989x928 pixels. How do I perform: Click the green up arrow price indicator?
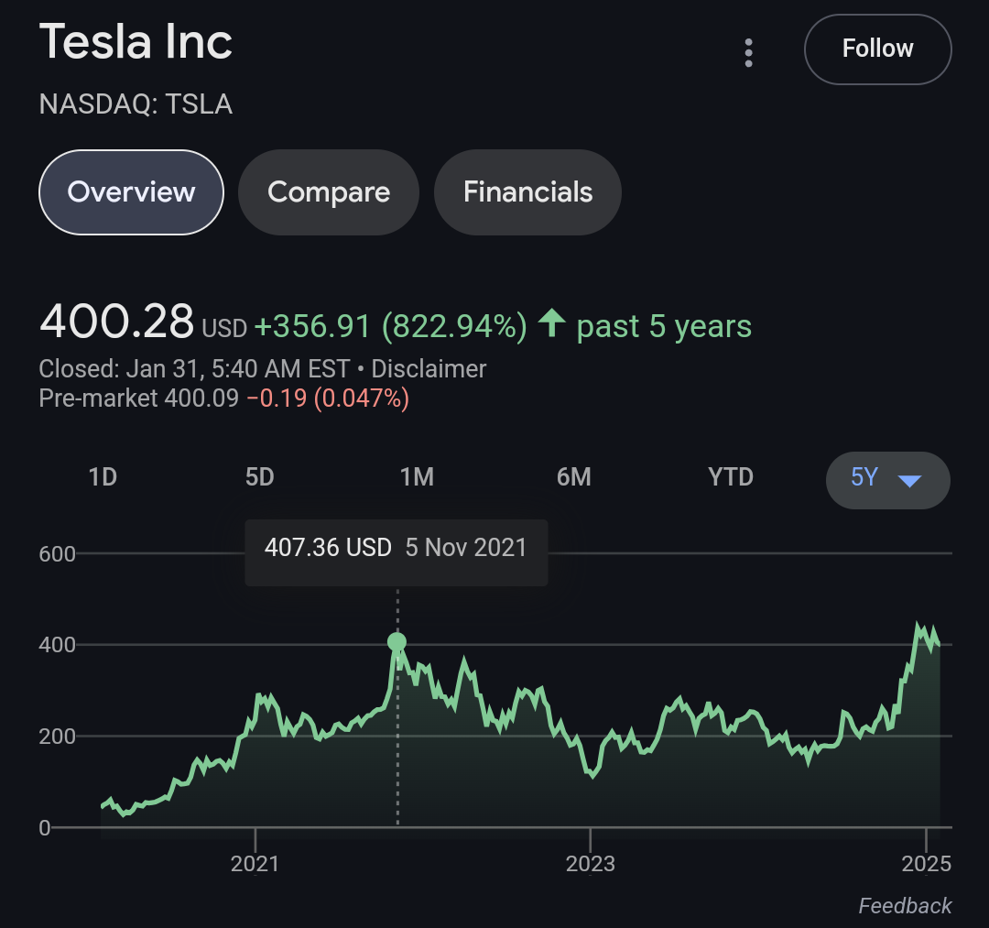(x=551, y=323)
